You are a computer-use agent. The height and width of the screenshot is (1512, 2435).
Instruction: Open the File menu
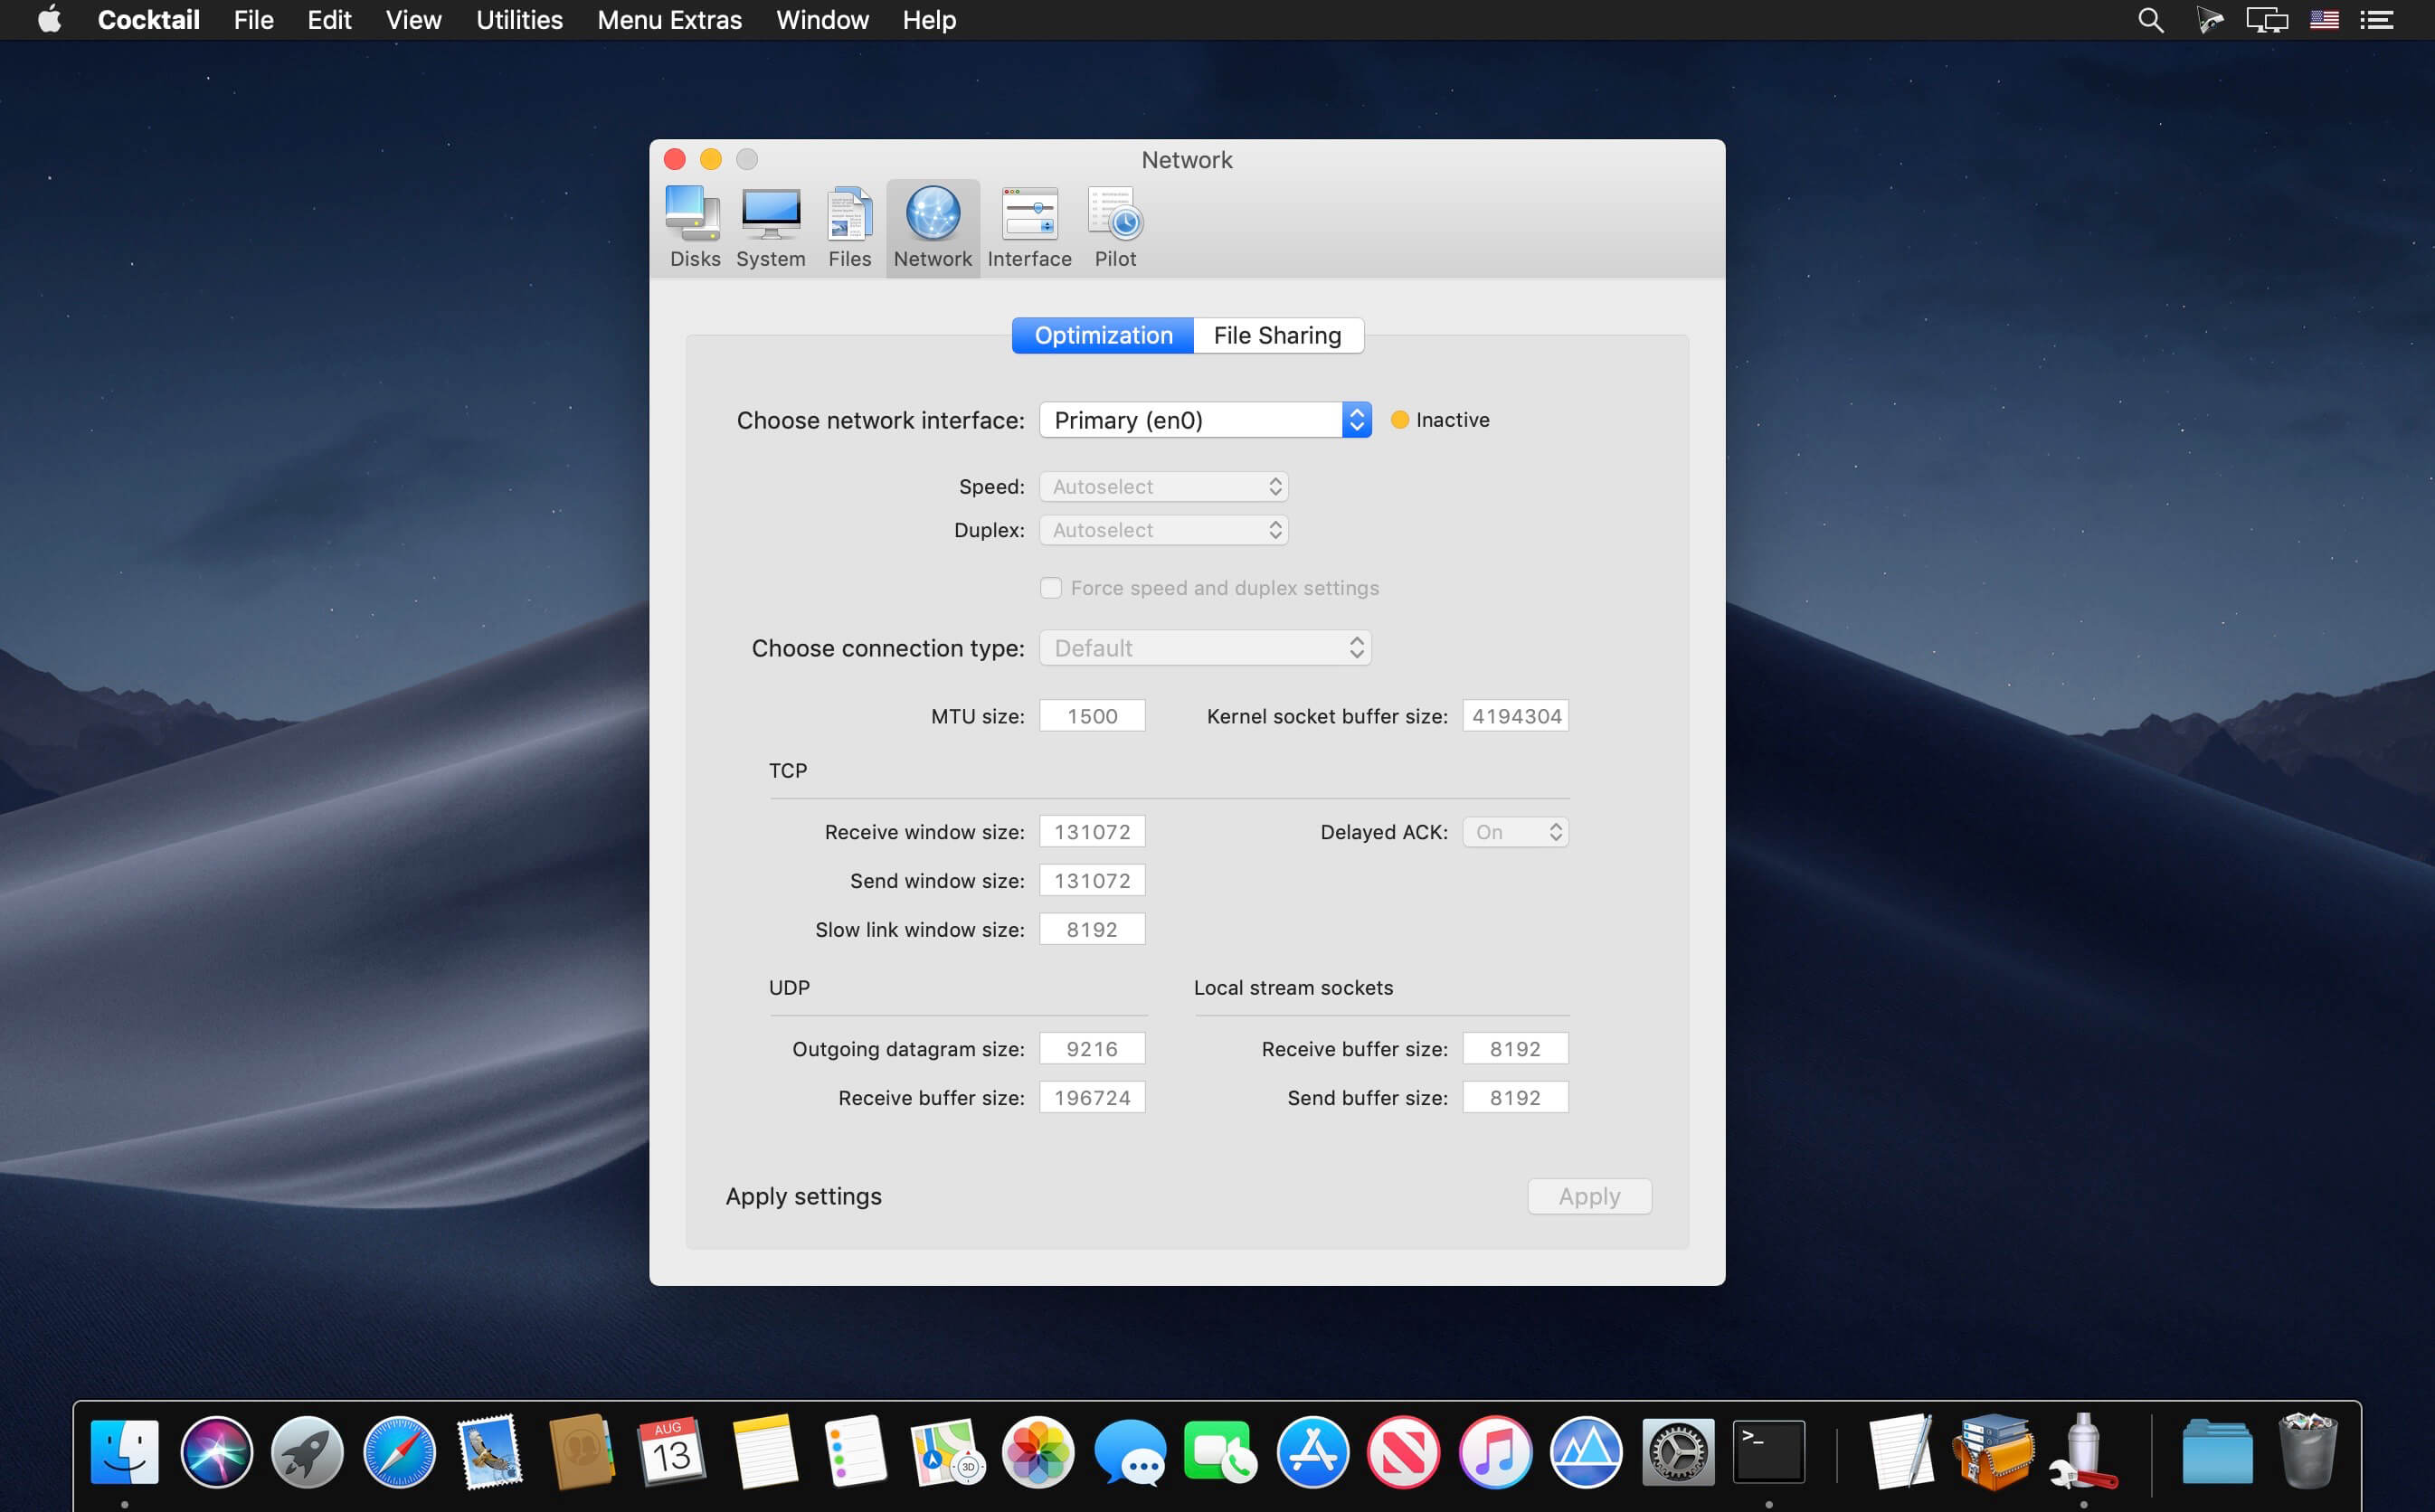pos(253,20)
